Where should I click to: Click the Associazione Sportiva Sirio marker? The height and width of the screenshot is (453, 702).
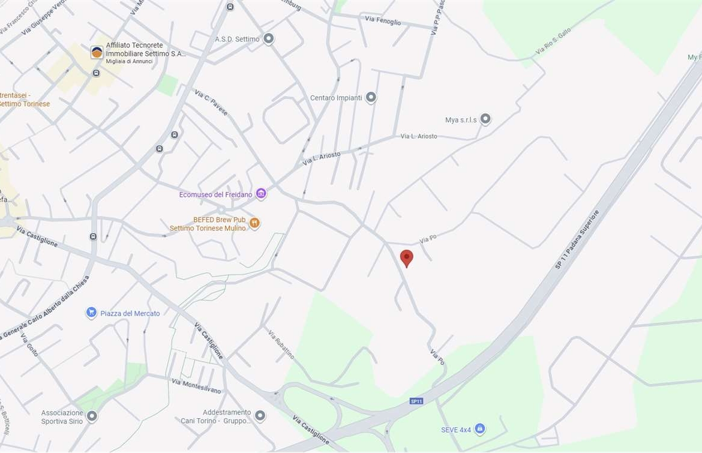point(92,416)
